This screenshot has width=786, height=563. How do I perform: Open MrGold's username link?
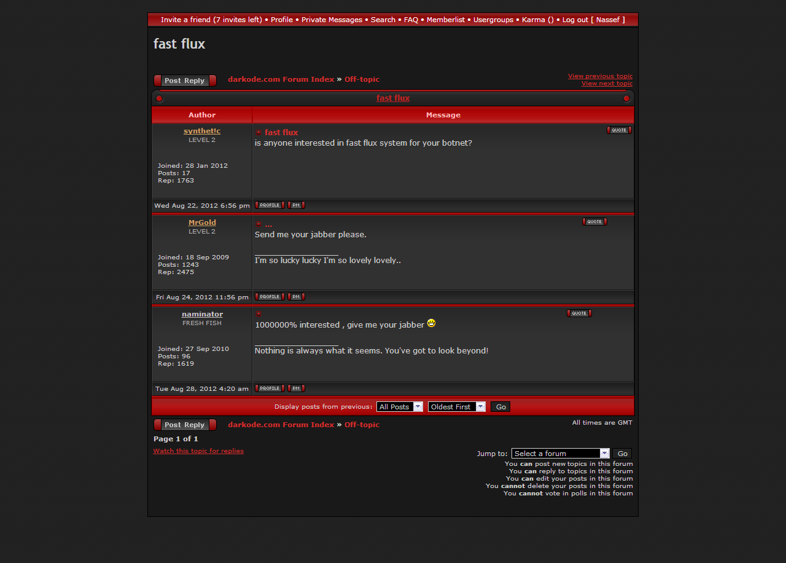(202, 222)
